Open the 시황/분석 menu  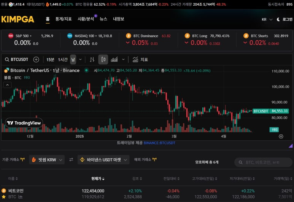[x=86, y=19]
